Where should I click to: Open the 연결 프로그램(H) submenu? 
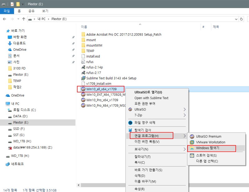(x=157, y=136)
